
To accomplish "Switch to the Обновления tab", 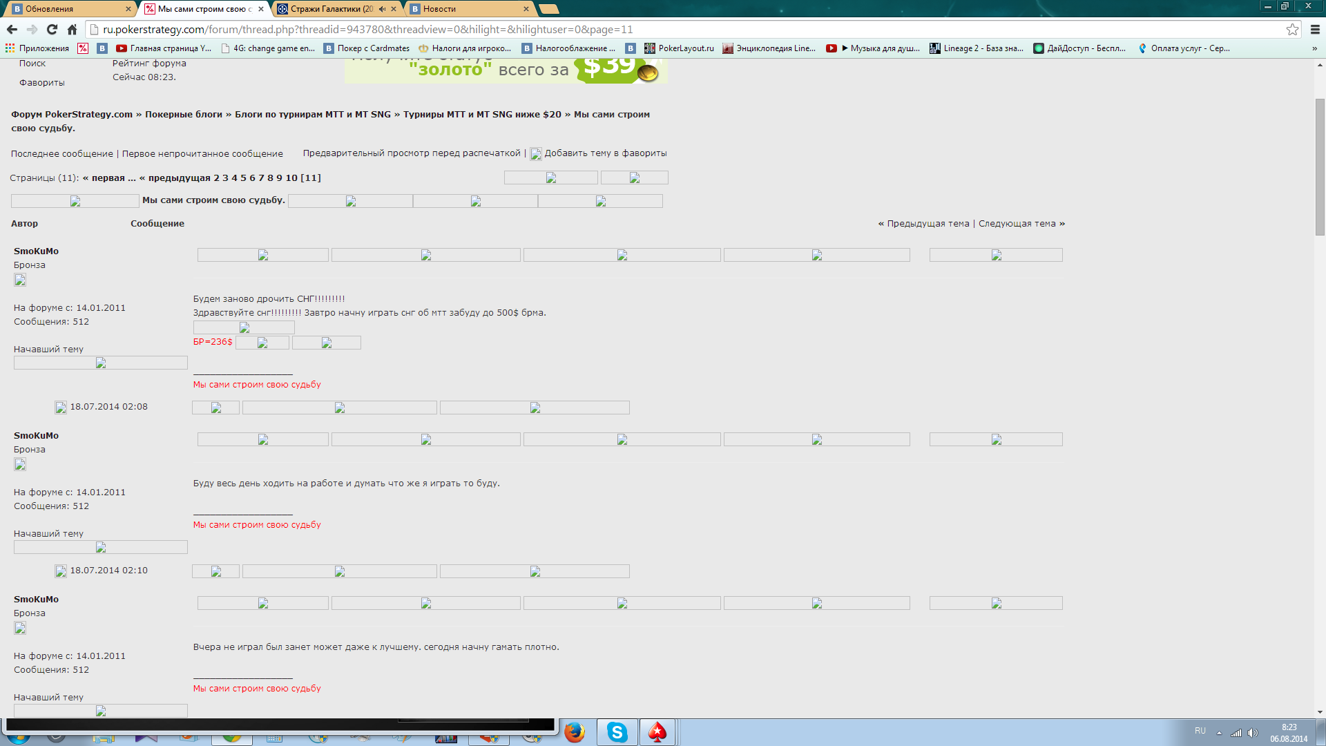I will click(68, 9).
